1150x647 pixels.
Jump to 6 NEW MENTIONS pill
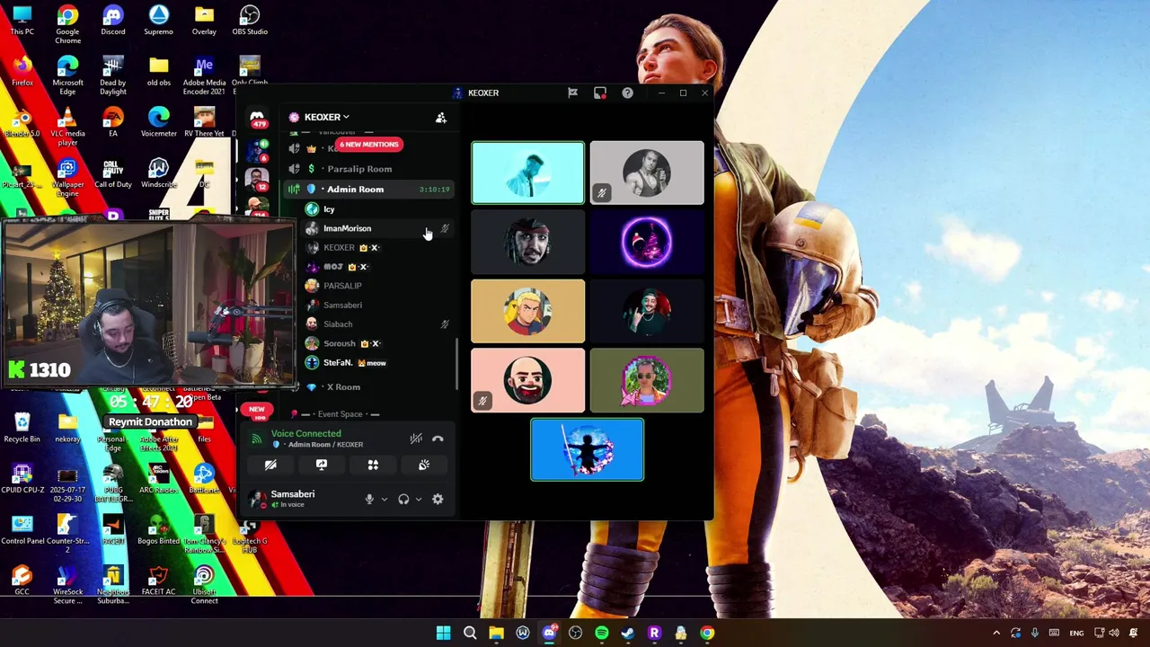pyautogui.click(x=368, y=145)
